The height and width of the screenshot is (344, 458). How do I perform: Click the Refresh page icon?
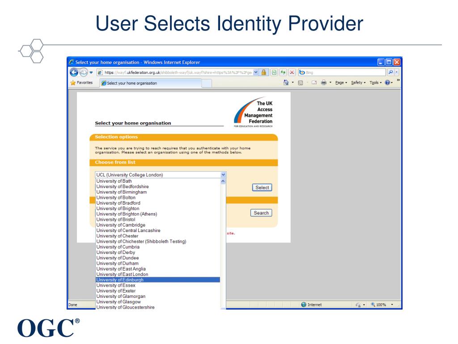click(283, 72)
